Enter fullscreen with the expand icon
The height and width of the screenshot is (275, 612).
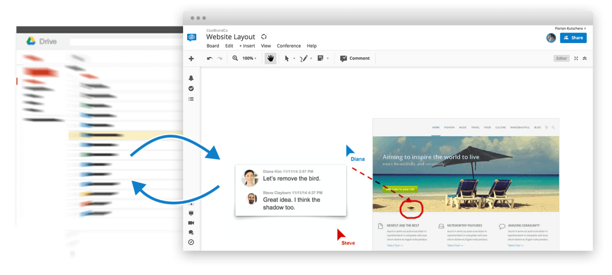click(576, 59)
